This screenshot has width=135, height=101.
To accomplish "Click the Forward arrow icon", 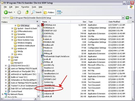I will point(19,12).
